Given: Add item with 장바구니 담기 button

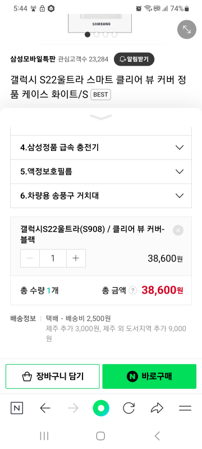Looking at the screenshot, I should point(53,376).
